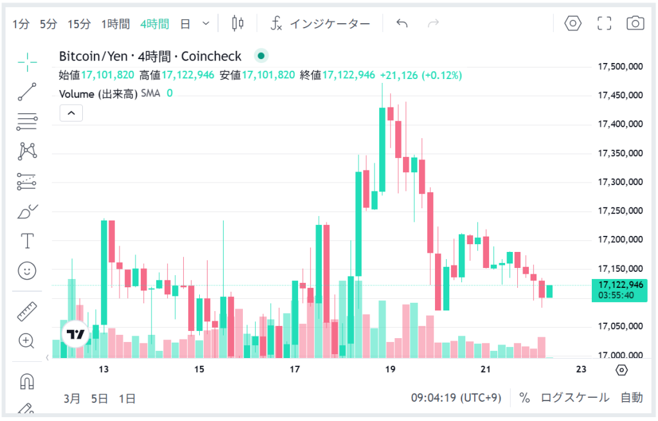This screenshot has height=421, width=658.
Task: Collapse the indicator legend chevron
Action: [71, 114]
